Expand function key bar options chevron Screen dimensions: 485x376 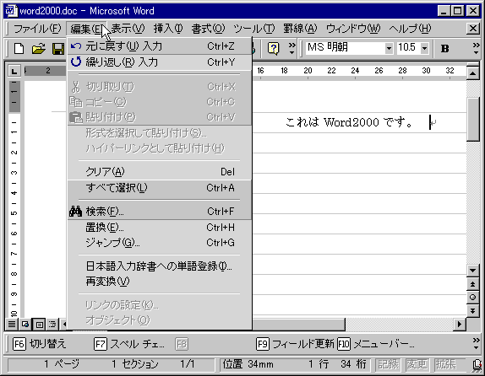(476, 343)
